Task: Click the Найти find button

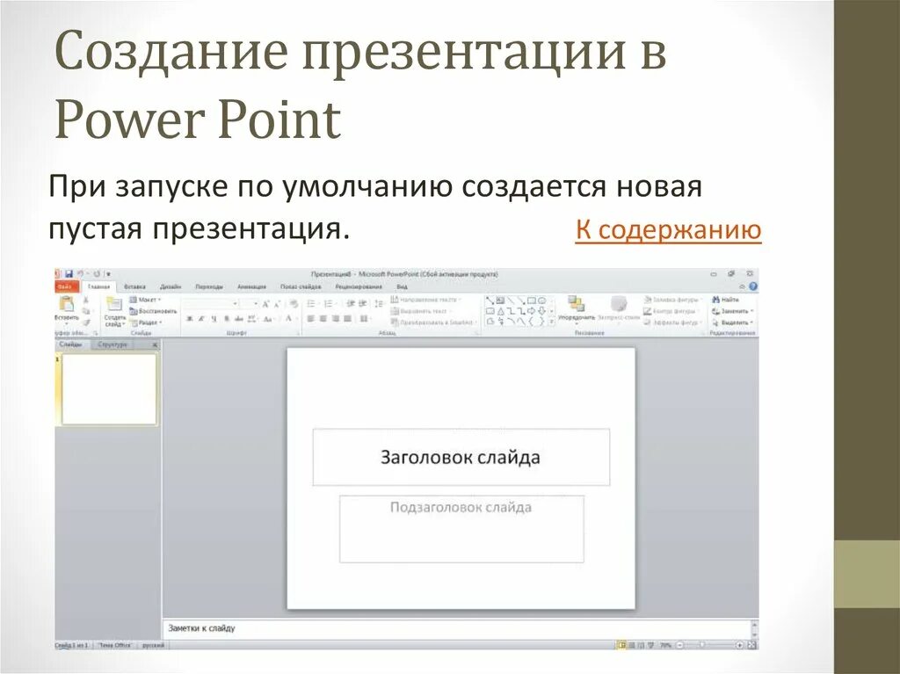Action: click(725, 300)
